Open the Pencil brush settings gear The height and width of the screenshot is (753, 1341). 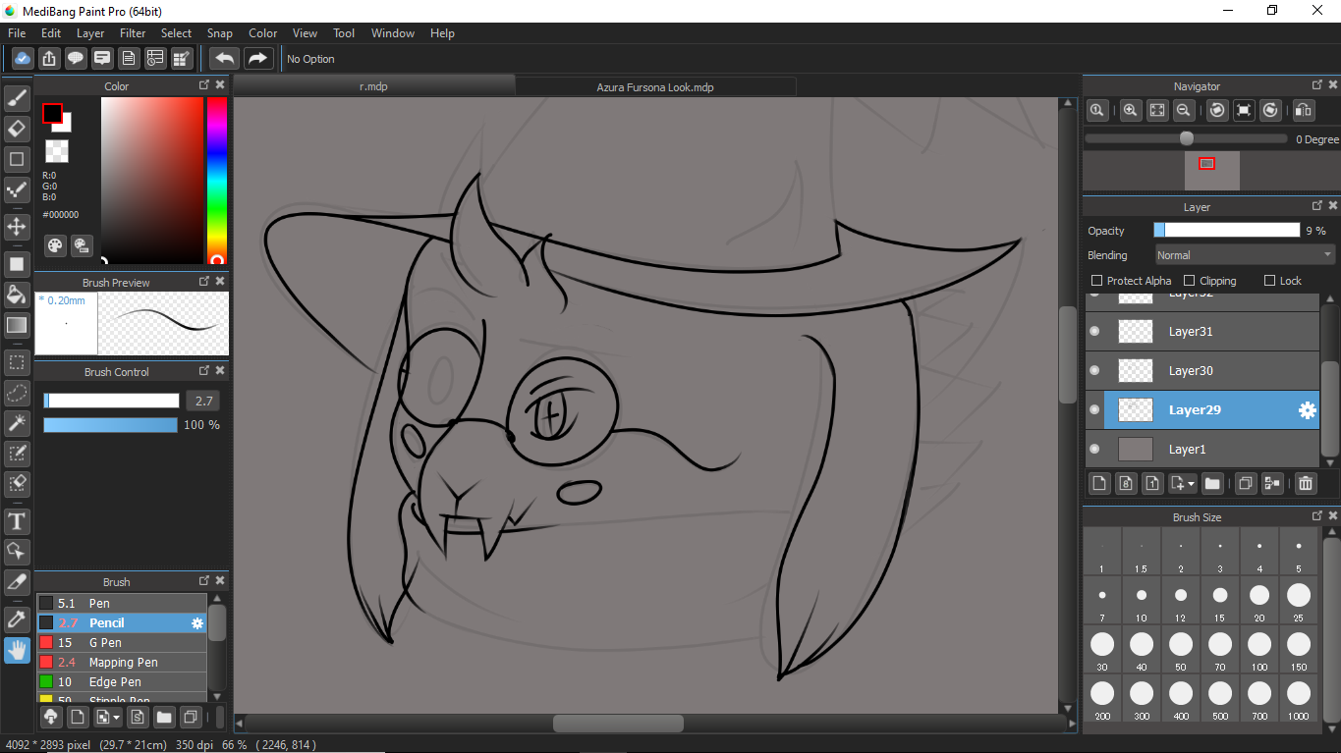pos(197,623)
